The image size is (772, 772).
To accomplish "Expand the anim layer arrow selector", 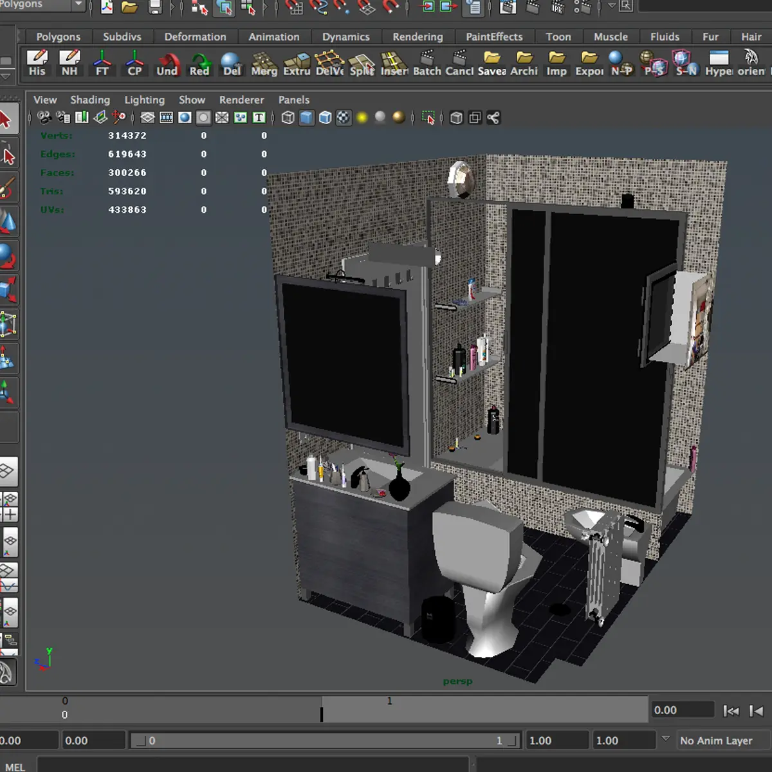I will tap(666, 739).
